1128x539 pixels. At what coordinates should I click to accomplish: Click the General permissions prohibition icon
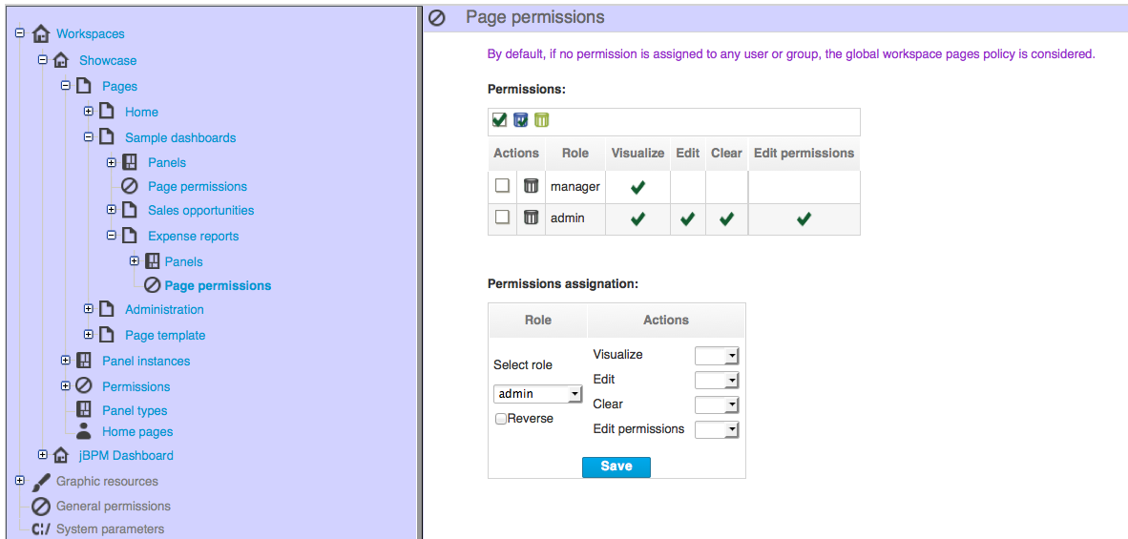click(x=42, y=506)
